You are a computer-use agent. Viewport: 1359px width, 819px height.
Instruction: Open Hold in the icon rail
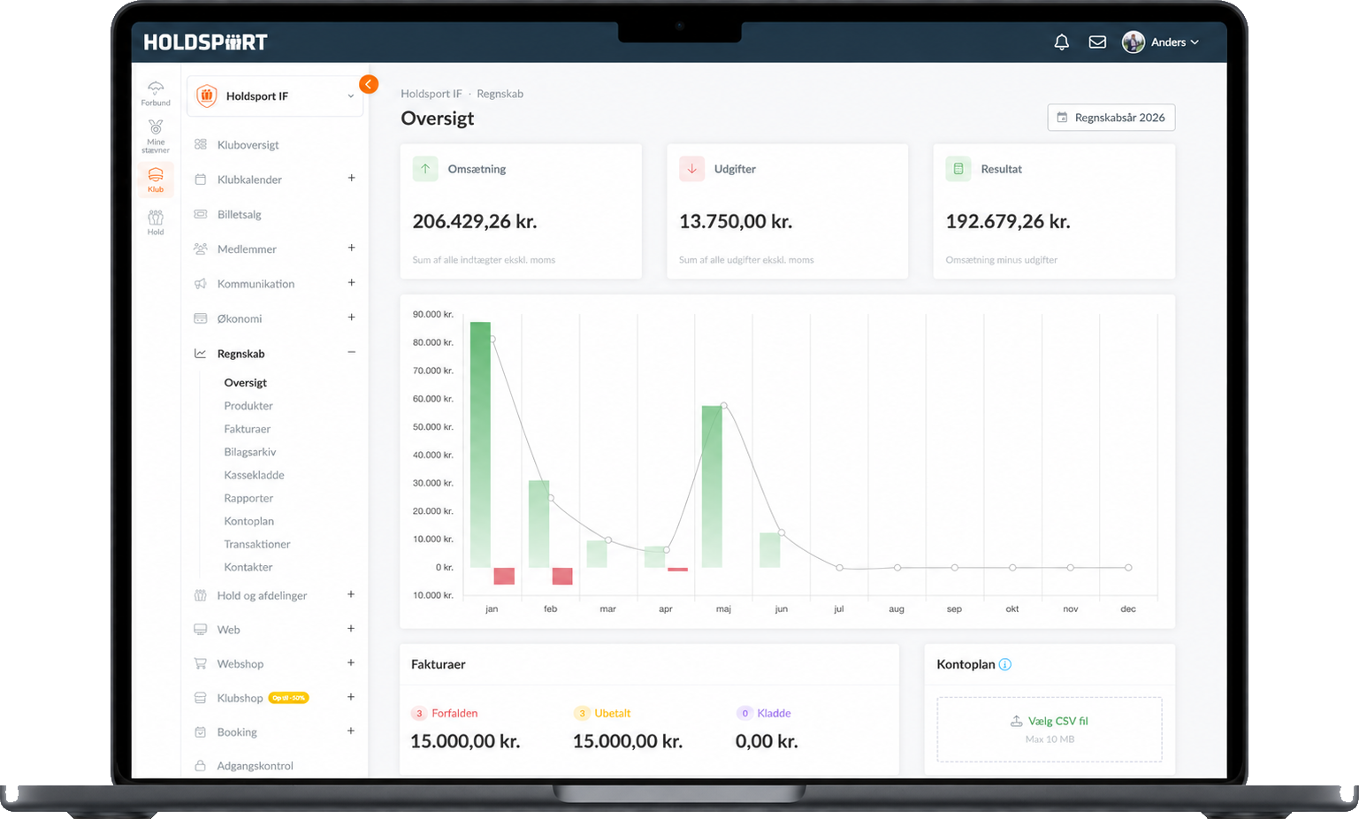[x=156, y=223]
